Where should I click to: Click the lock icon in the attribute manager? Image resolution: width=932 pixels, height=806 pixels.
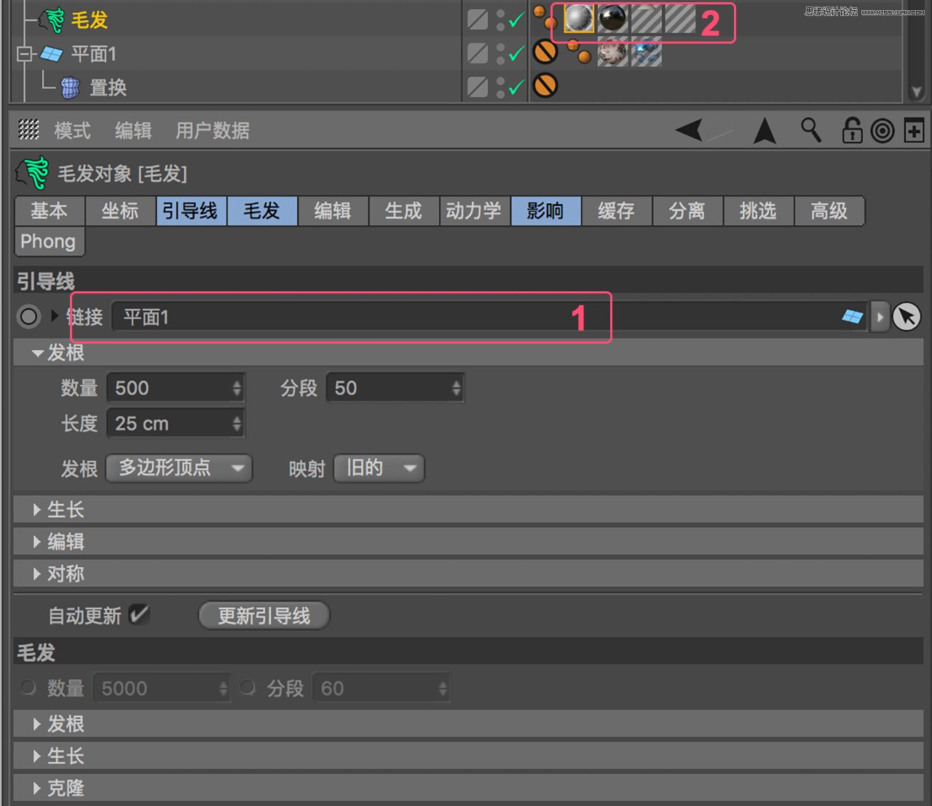click(851, 131)
